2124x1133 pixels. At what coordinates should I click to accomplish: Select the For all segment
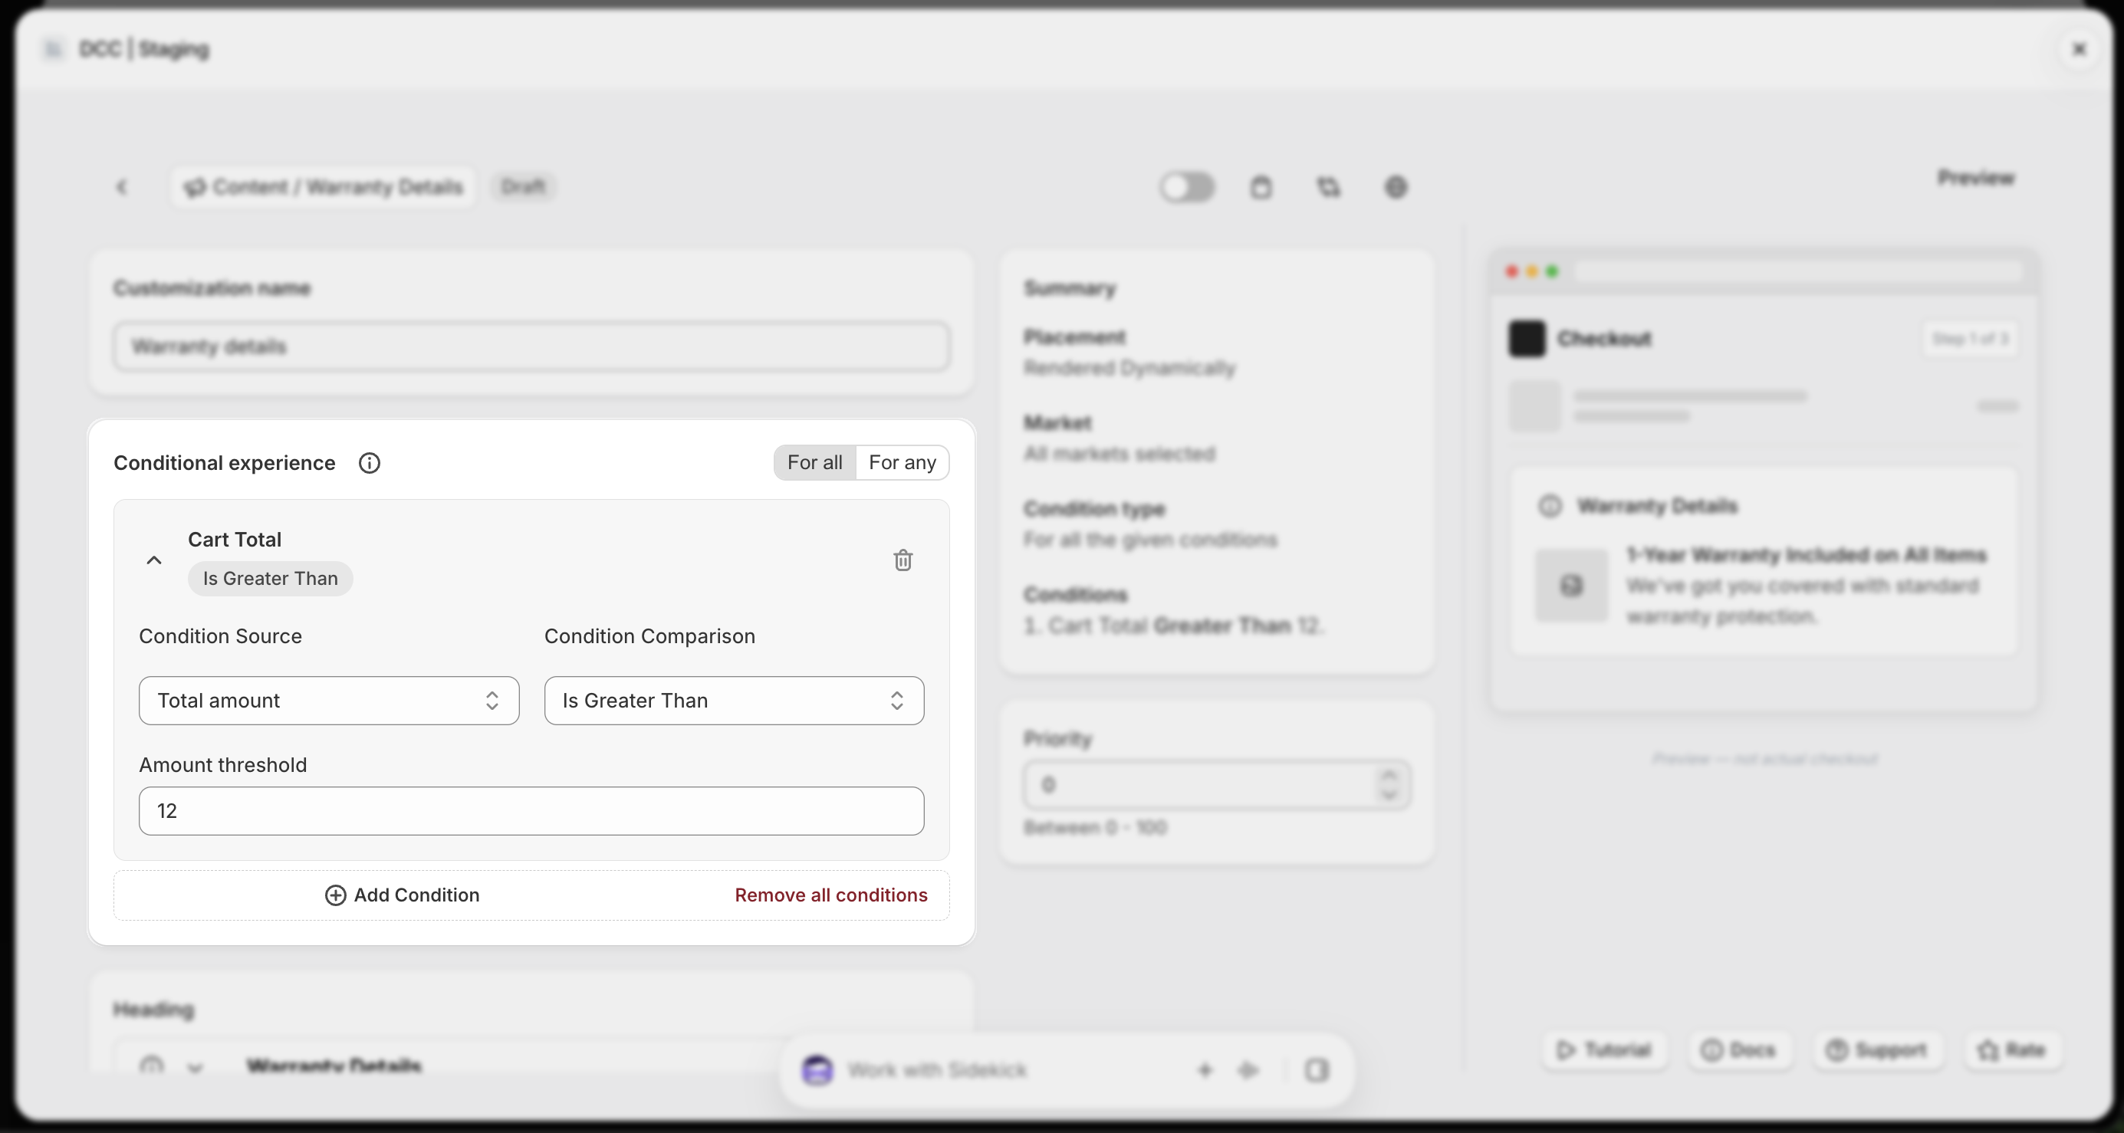814,462
